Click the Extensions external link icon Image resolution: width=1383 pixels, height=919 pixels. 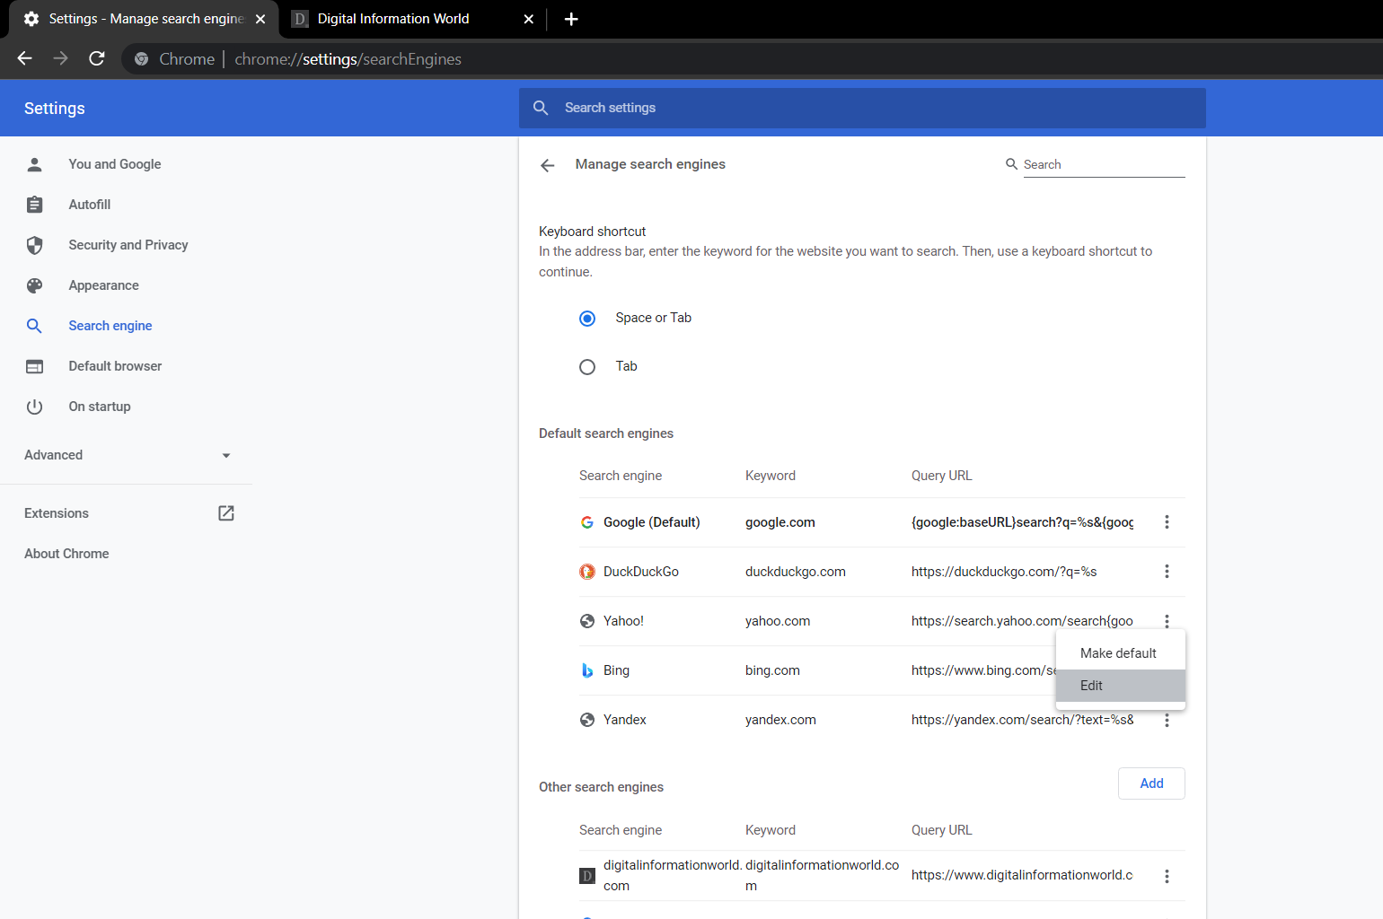click(x=226, y=513)
